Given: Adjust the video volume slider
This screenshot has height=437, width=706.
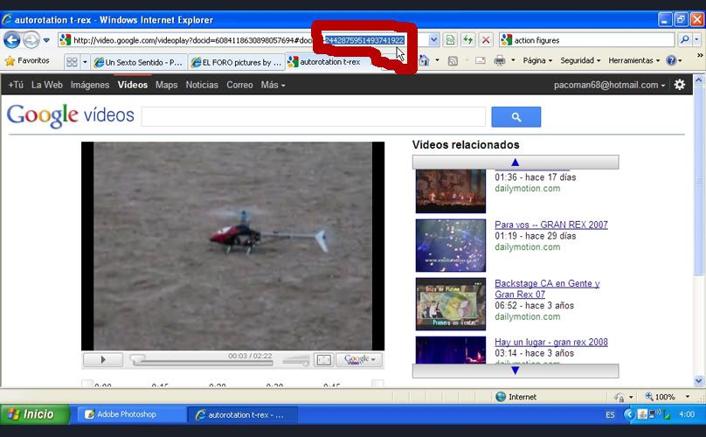Looking at the screenshot, I should click(x=296, y=360).
